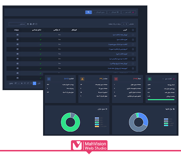The width and height of the screenshot is (181, 155).
Task: Click the fullscreen icon in table toolbar
Action: (x=36, y=24)
